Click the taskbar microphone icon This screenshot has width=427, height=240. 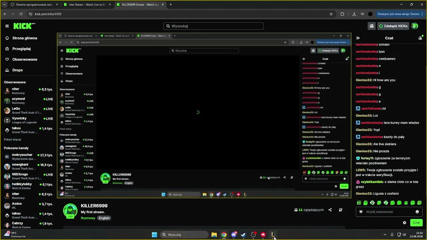(392, 235)
